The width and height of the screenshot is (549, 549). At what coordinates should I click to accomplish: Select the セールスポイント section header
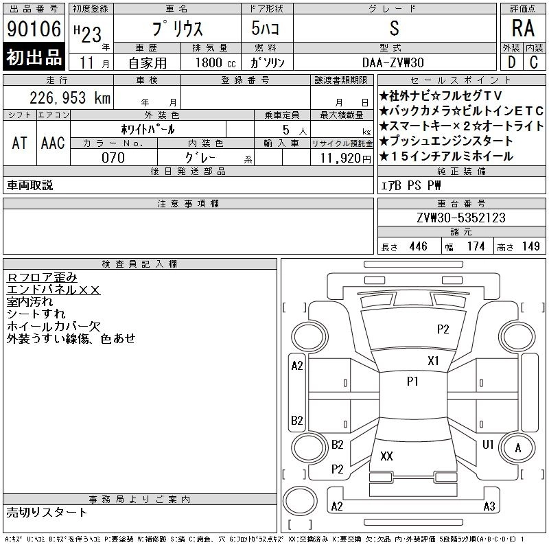click(461, 80)
